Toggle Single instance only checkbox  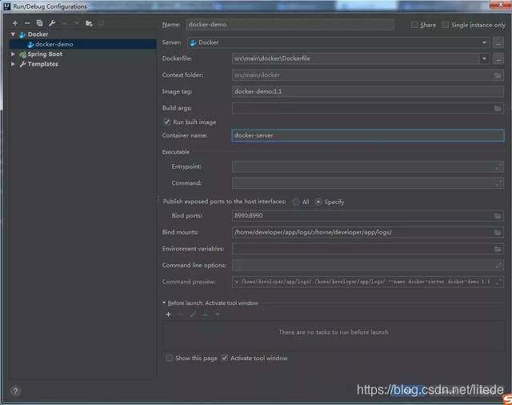point(446,25)
